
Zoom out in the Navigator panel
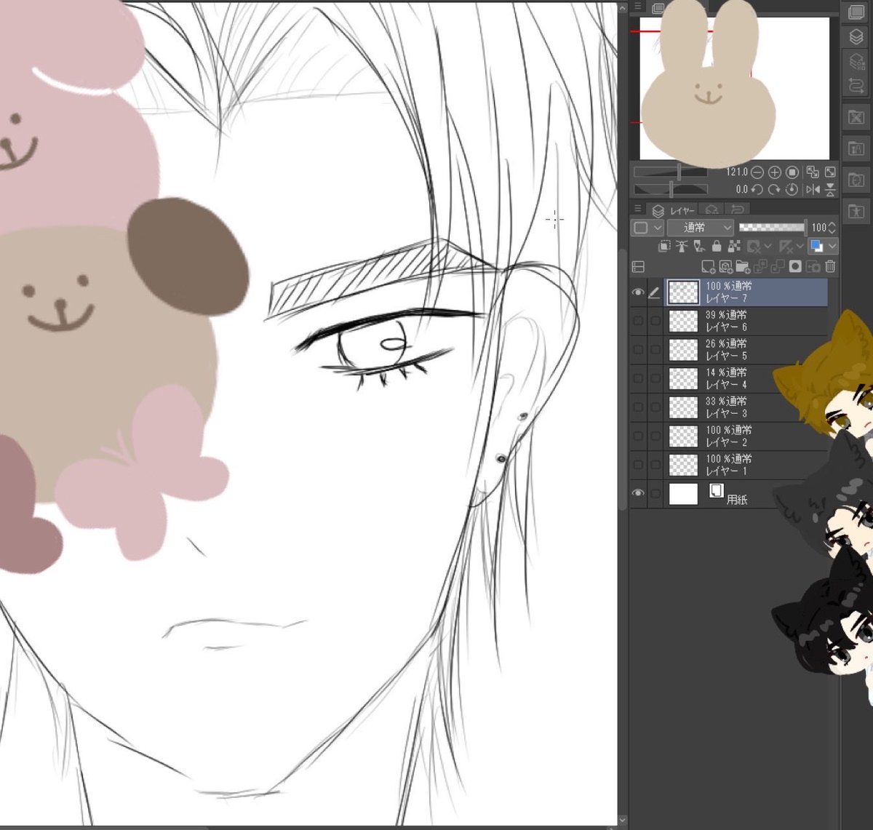(x=757, y=172)
